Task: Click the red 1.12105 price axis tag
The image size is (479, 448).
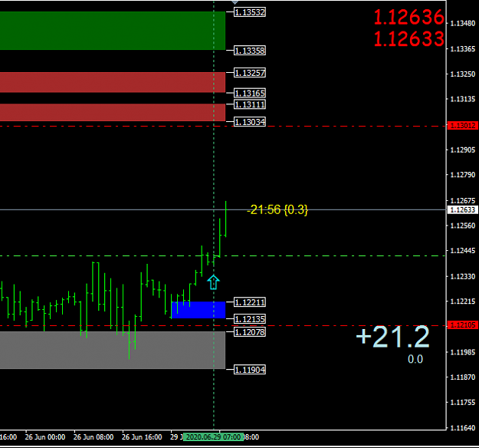Action: coord(462,325)
